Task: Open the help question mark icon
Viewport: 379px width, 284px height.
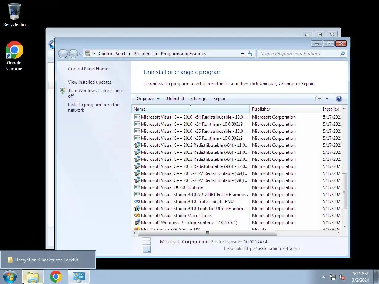Action: pyautogui.click(x=339, y=98)
